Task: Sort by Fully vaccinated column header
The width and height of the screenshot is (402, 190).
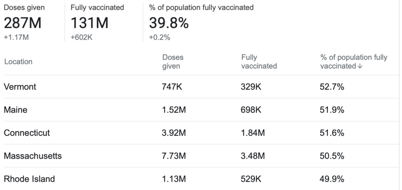Action: [x=259, y=62]
